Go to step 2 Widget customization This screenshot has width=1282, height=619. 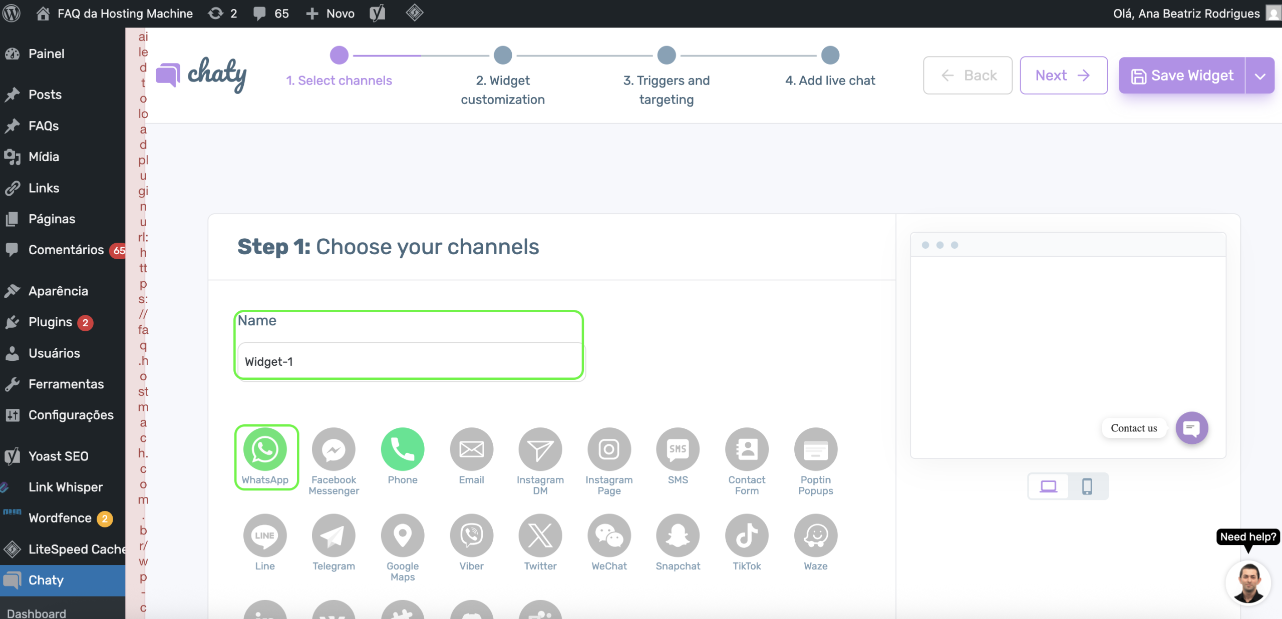click(x=503, y=76)
